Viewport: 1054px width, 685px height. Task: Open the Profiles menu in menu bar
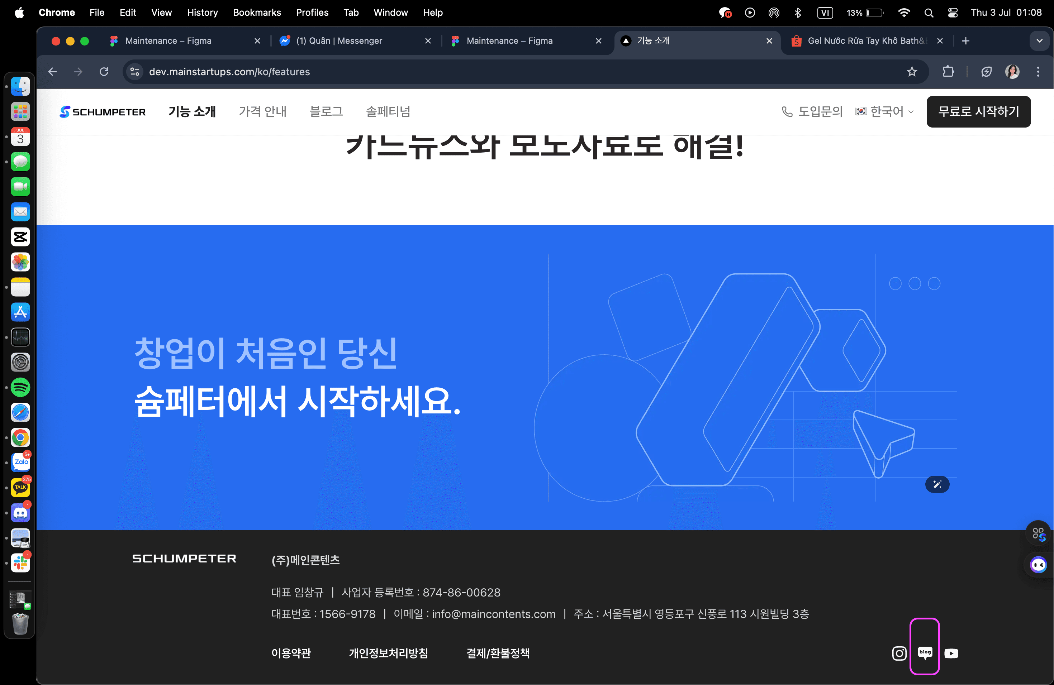click(x=312, y=13)
